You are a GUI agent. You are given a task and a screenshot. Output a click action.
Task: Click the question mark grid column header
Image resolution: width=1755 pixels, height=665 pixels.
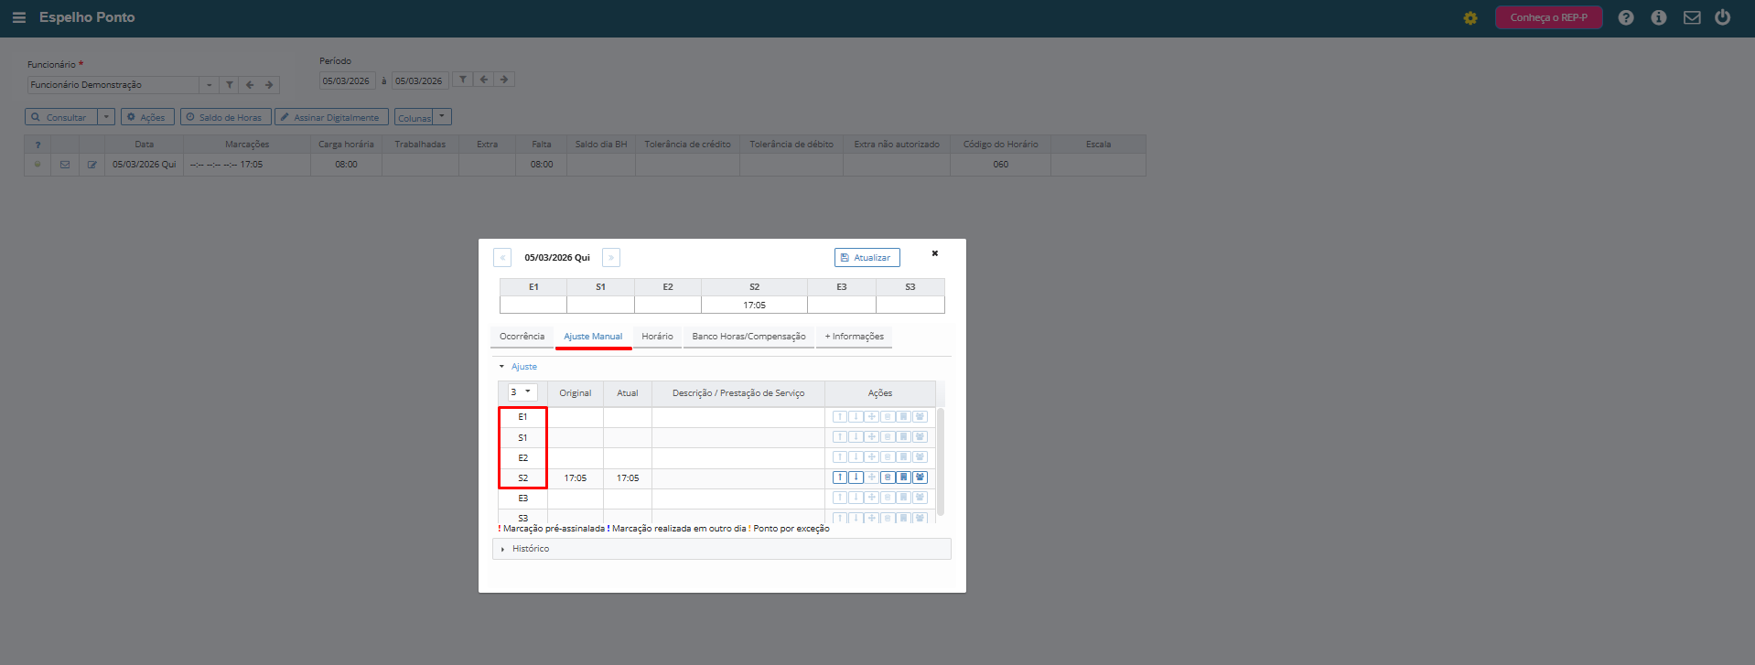pos(38,145)
